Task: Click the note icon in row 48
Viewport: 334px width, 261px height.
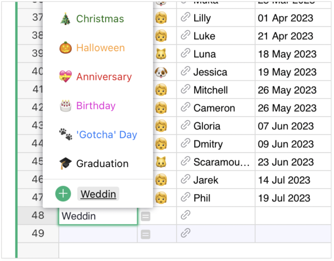Action: 145,216
